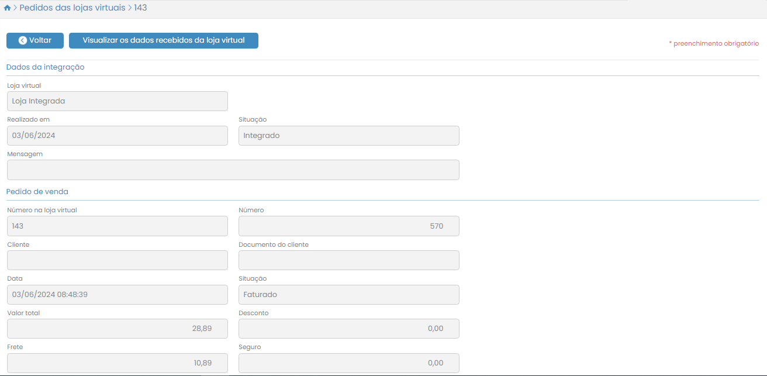Click the Dados da integração section header
767x376 pixels.
point(46,67)
